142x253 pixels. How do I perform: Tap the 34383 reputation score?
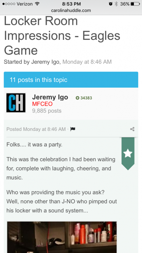point(86,98)
